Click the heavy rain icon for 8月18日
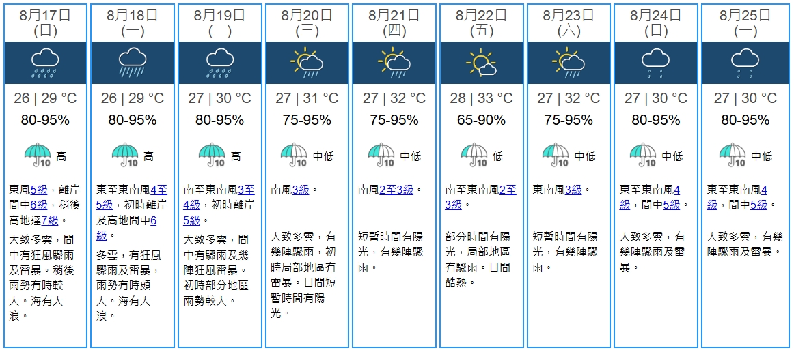Screen dimensions: 794x352 [x=133, y=62]
